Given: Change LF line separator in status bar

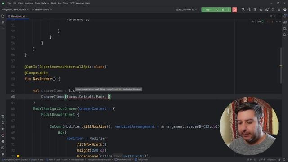Looking at the screenshot, I should (x=255, y=160).
